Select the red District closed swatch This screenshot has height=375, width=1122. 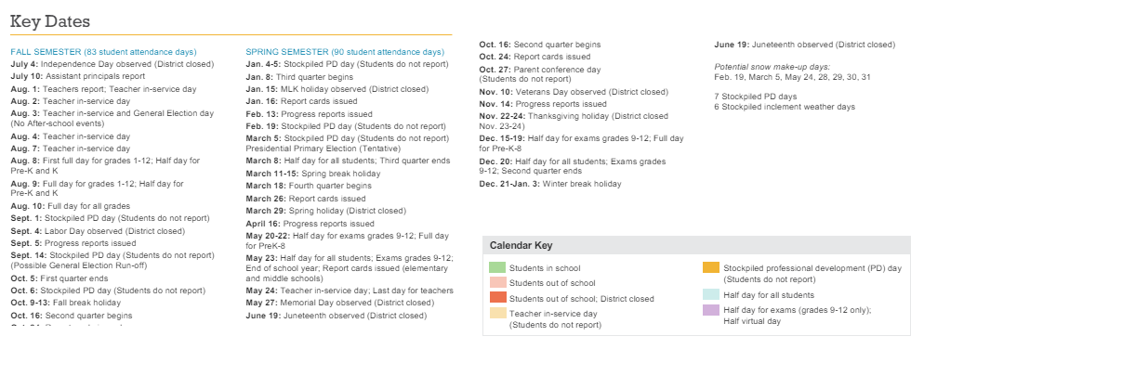point(497,298)
